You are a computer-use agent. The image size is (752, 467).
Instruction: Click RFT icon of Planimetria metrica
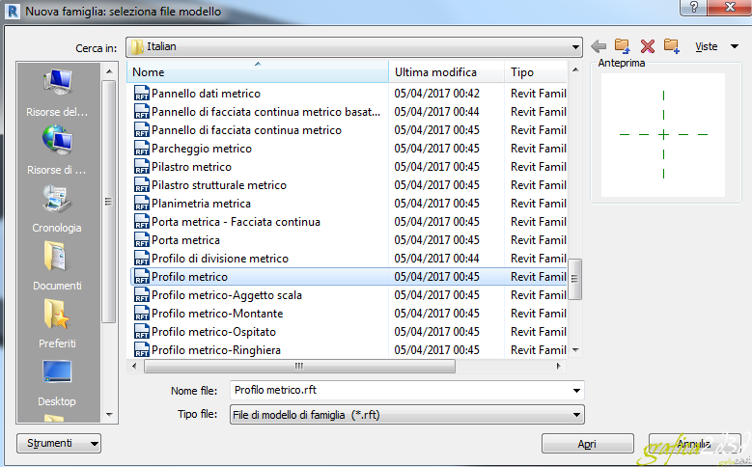click(142, 204)
